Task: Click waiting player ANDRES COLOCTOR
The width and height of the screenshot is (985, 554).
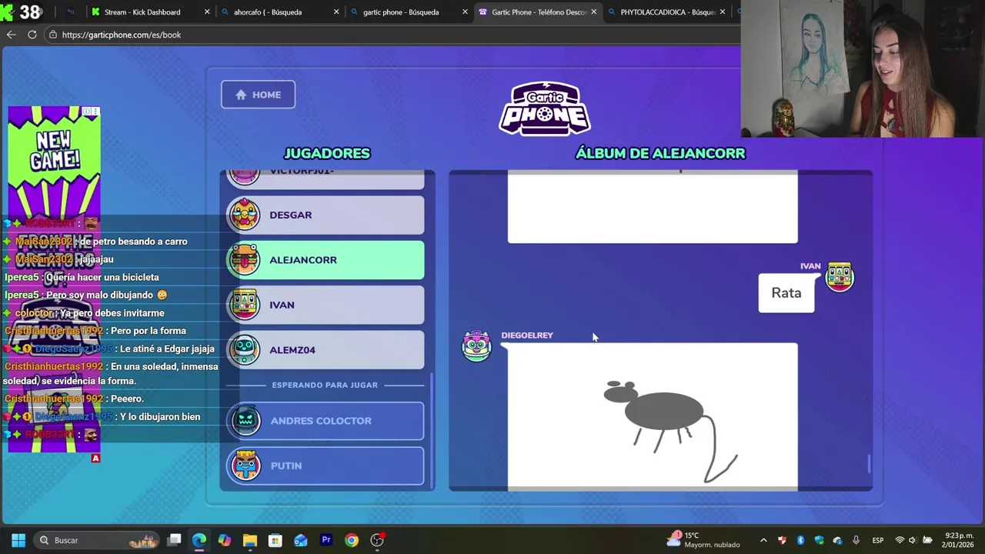Action: coord(326,421)
